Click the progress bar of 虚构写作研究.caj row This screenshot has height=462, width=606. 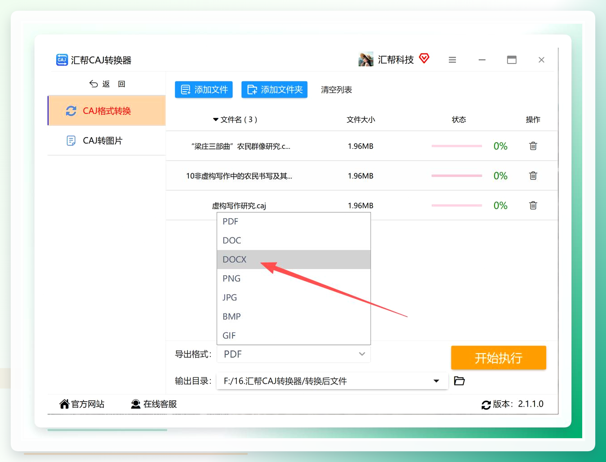point(457,205)
